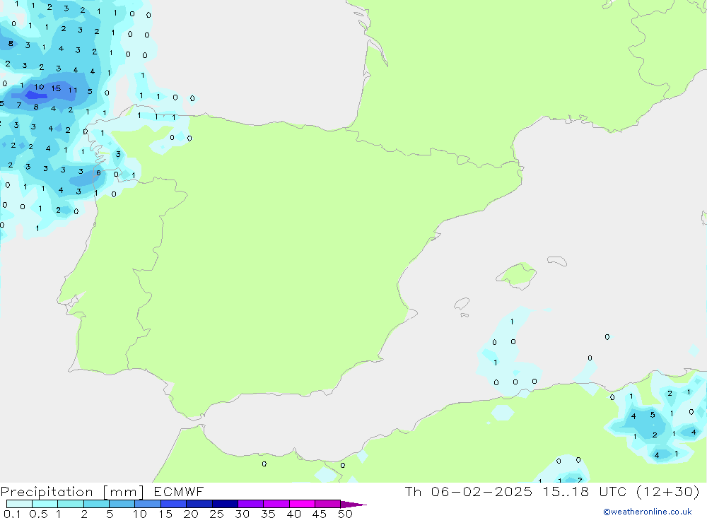Image resolution: width=707 pixels, height=518 pixels.
Task: Click the 15 to 20 mm legend swatch
Action: click(x=174, y=504)
